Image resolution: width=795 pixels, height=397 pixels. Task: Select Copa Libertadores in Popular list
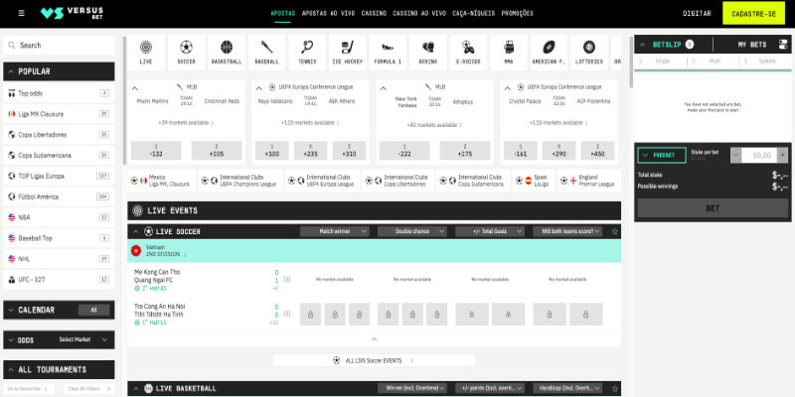(x=59, y=135)
